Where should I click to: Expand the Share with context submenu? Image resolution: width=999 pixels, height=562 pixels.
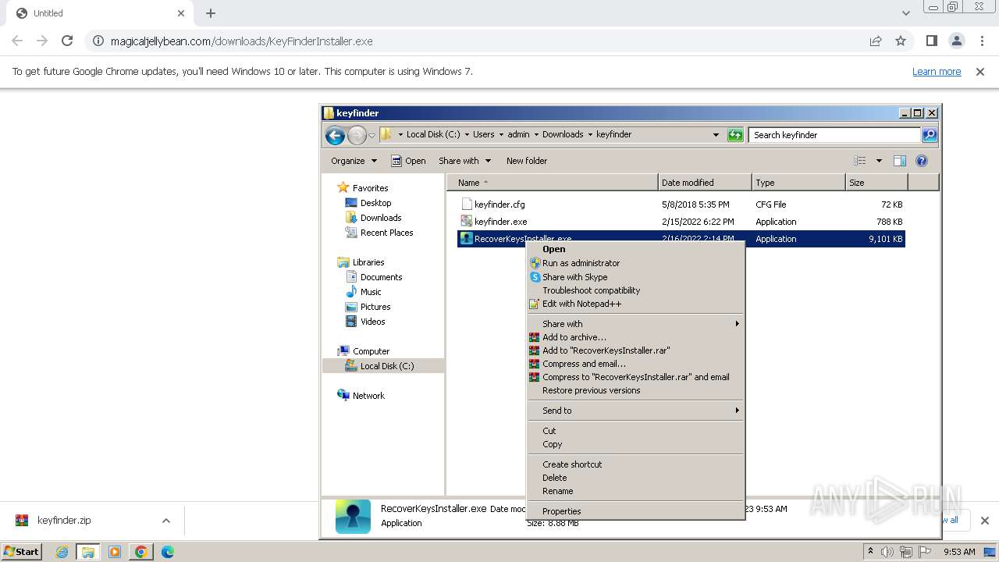[x=635, y=324]
